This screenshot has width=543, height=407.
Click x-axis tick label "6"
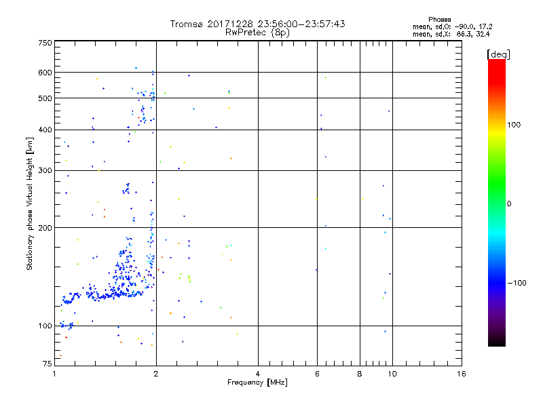317,374
